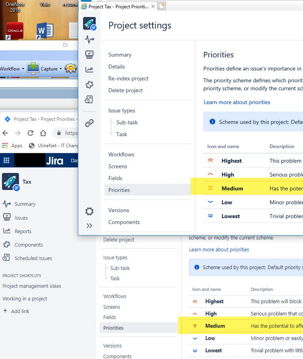Screen dimensions: 303x359
Task: Go back in Chrome browser
Action: tap(5, 133)
